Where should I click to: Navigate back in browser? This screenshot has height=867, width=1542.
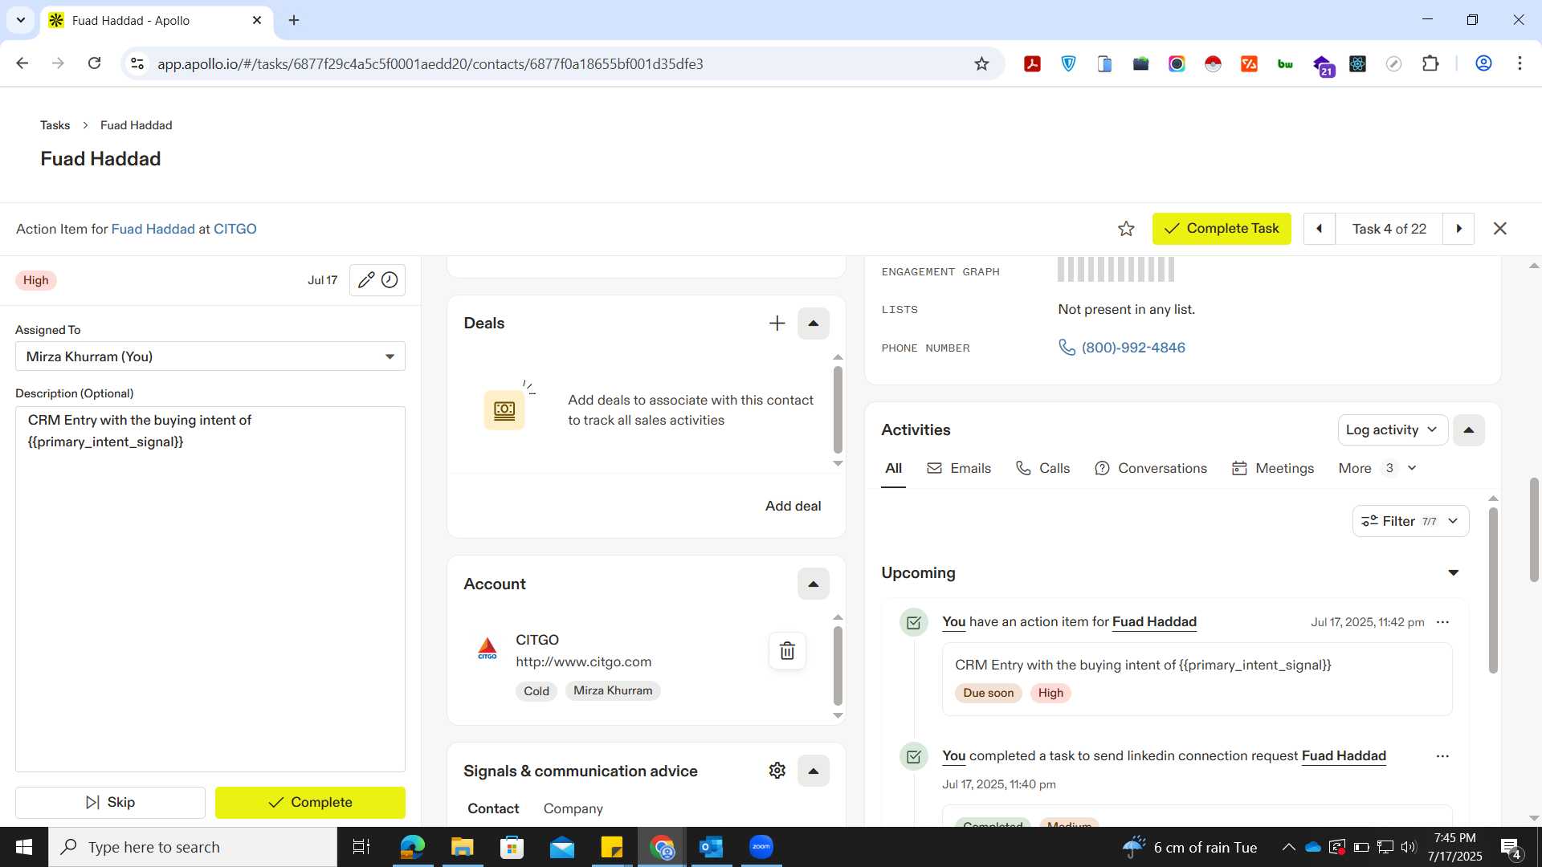tap(22, 63)
